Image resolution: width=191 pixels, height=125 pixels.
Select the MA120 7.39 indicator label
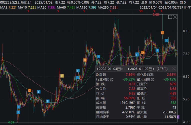click(x=86, y=7)
